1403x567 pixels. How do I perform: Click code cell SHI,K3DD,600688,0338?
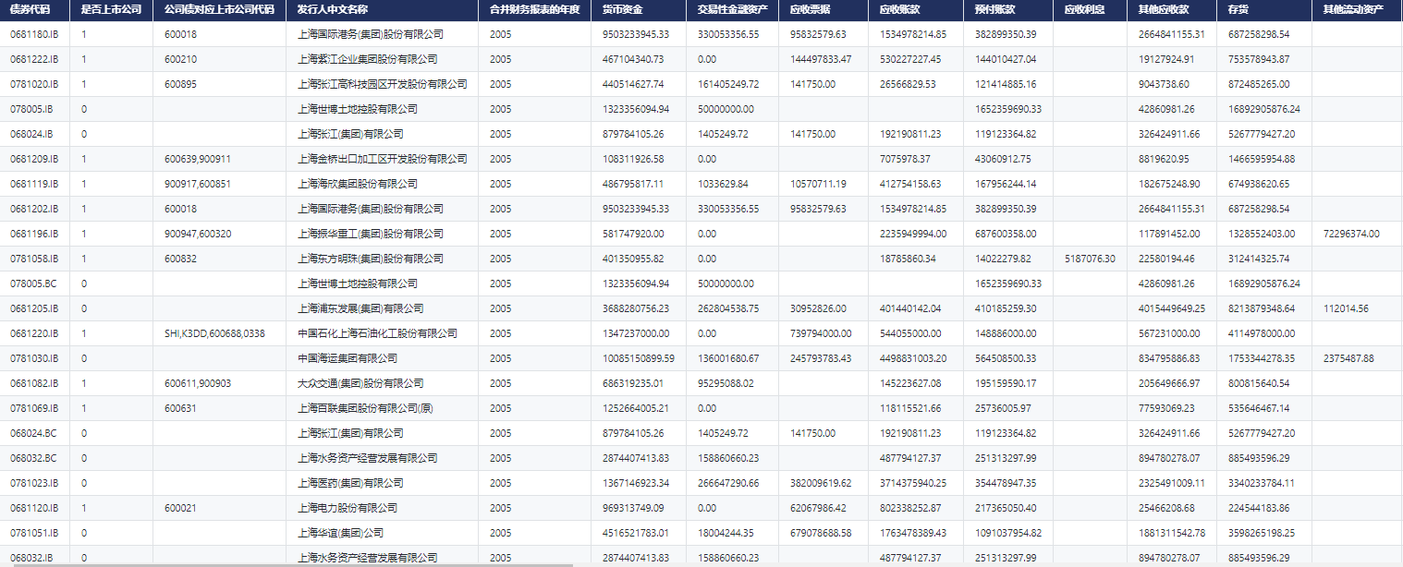214,333
